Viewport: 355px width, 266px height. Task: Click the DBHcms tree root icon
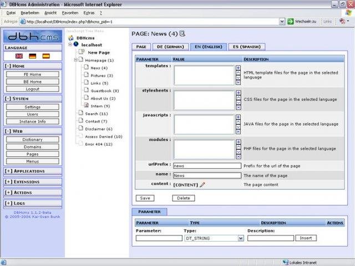(71, 38)
